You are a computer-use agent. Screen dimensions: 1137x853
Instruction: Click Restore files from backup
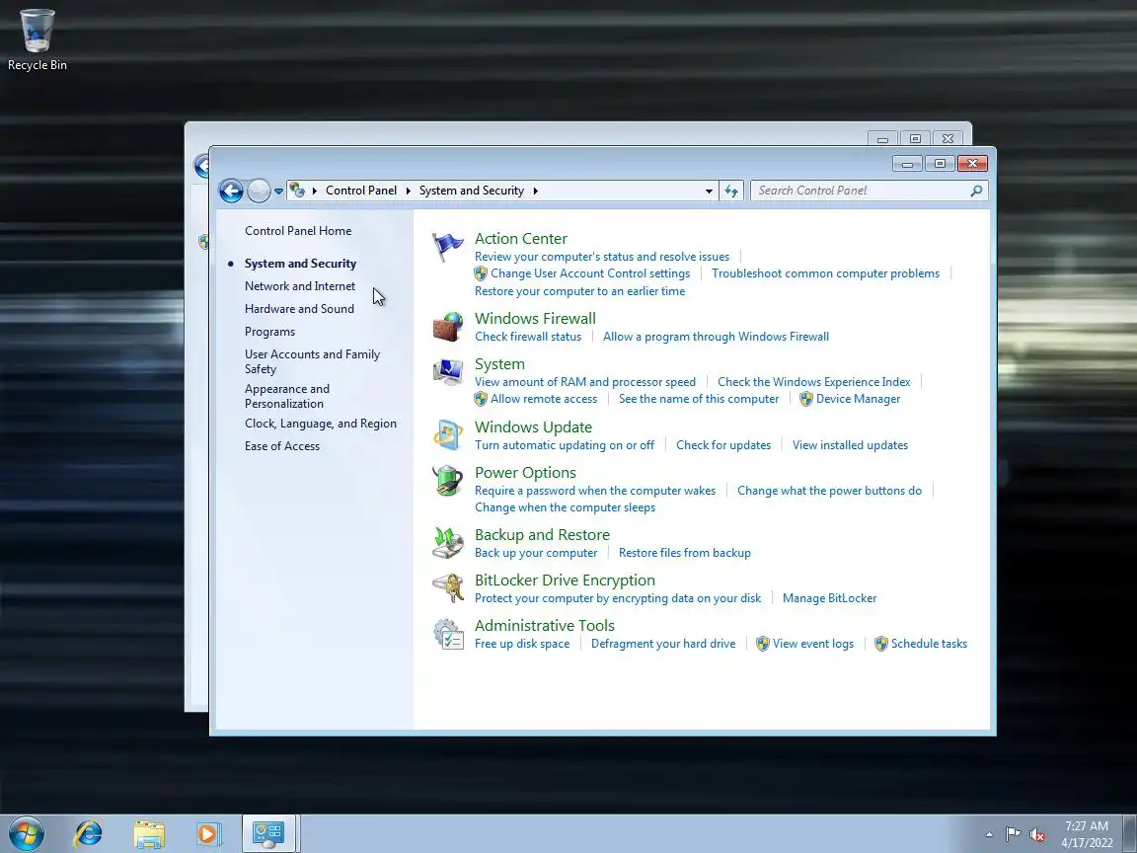685,553
